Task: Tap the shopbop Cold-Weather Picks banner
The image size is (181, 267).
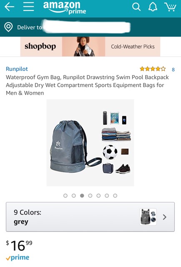Action: 90,47
